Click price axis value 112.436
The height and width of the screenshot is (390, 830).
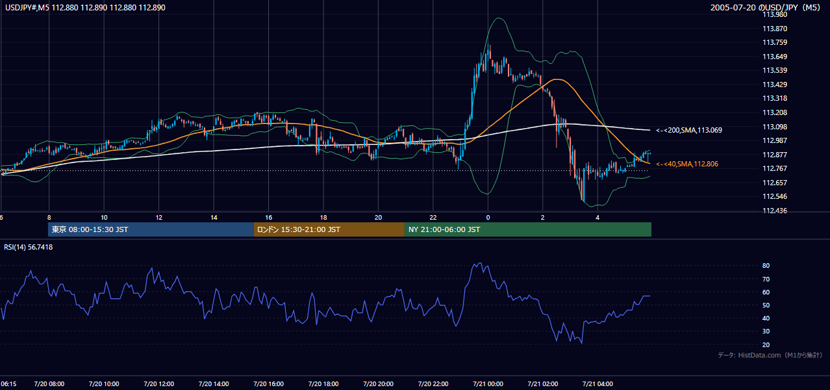(775, 211)
